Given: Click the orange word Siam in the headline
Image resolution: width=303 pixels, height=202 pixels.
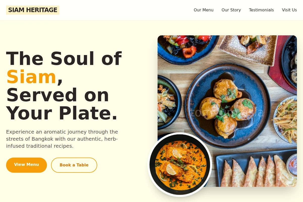Looking at the screenshot, I should (x=31, y=77).
